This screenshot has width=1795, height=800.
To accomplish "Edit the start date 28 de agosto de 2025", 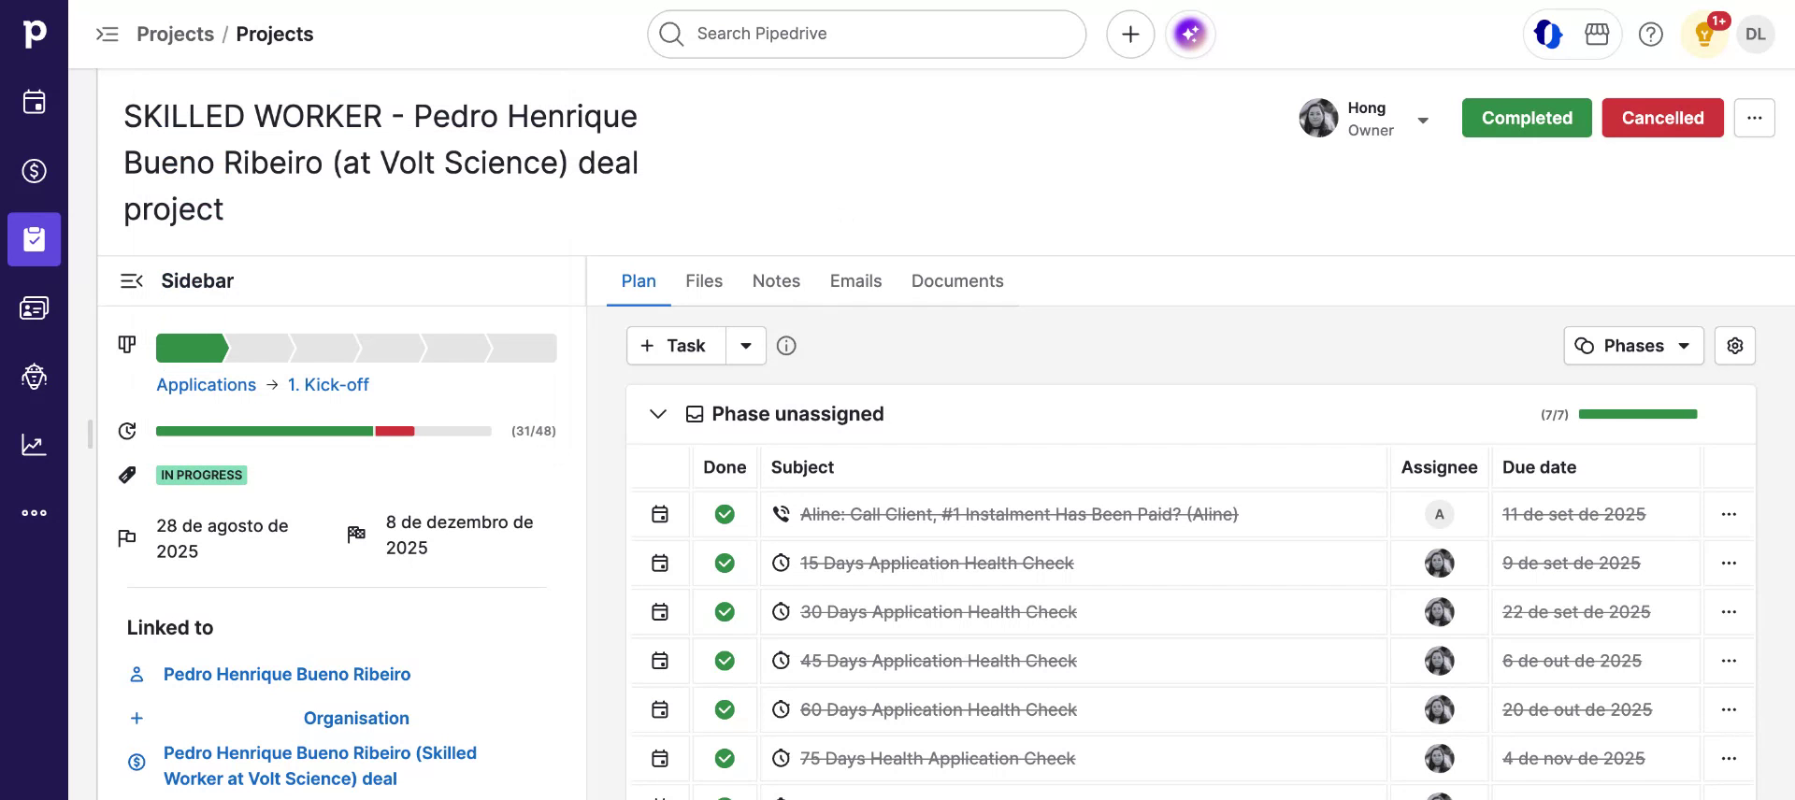I will (223, 538).
